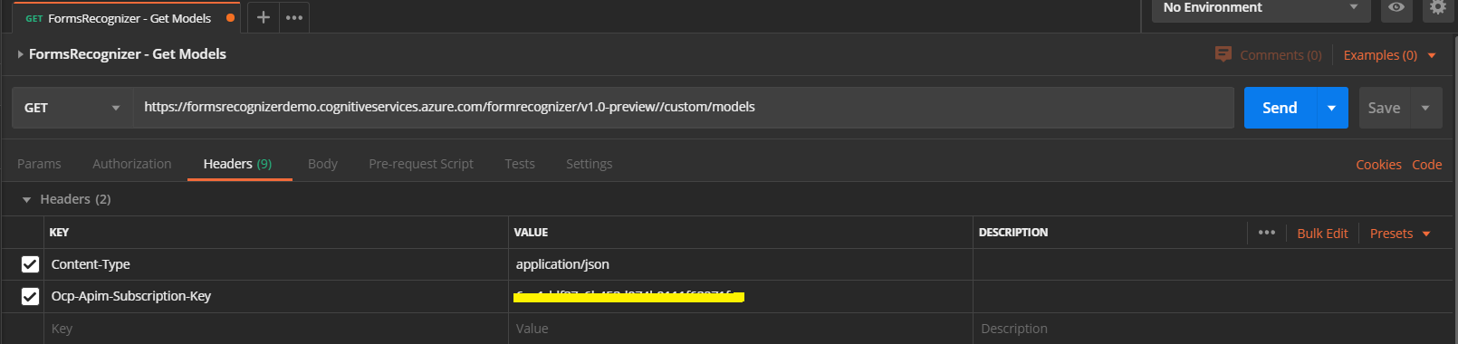Click the request URL input field
This screenshot has width=1458, height=344.
684,108
